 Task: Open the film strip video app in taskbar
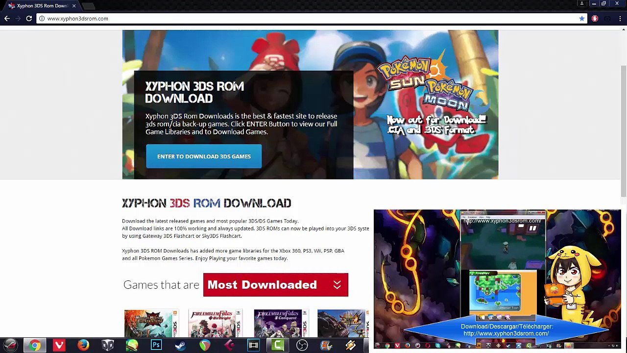[x=253, y=346]
